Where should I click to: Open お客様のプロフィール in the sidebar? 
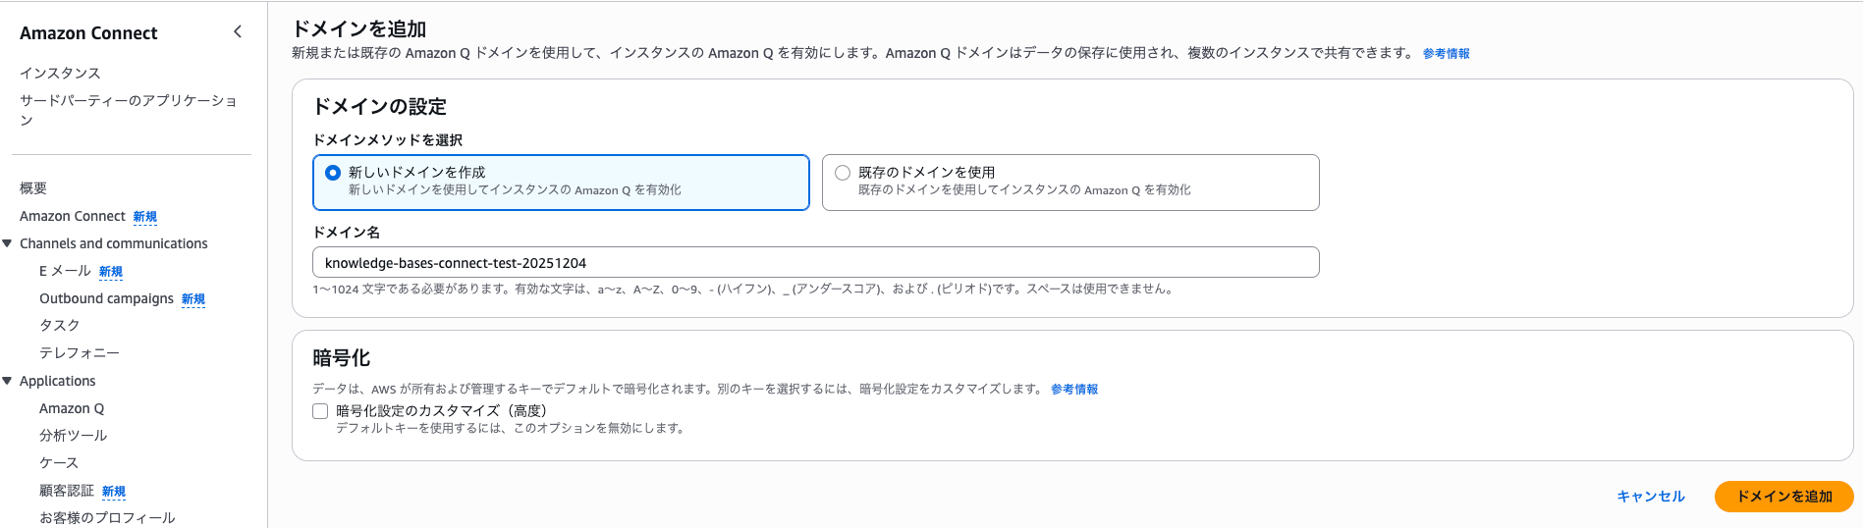pos(107,517)
